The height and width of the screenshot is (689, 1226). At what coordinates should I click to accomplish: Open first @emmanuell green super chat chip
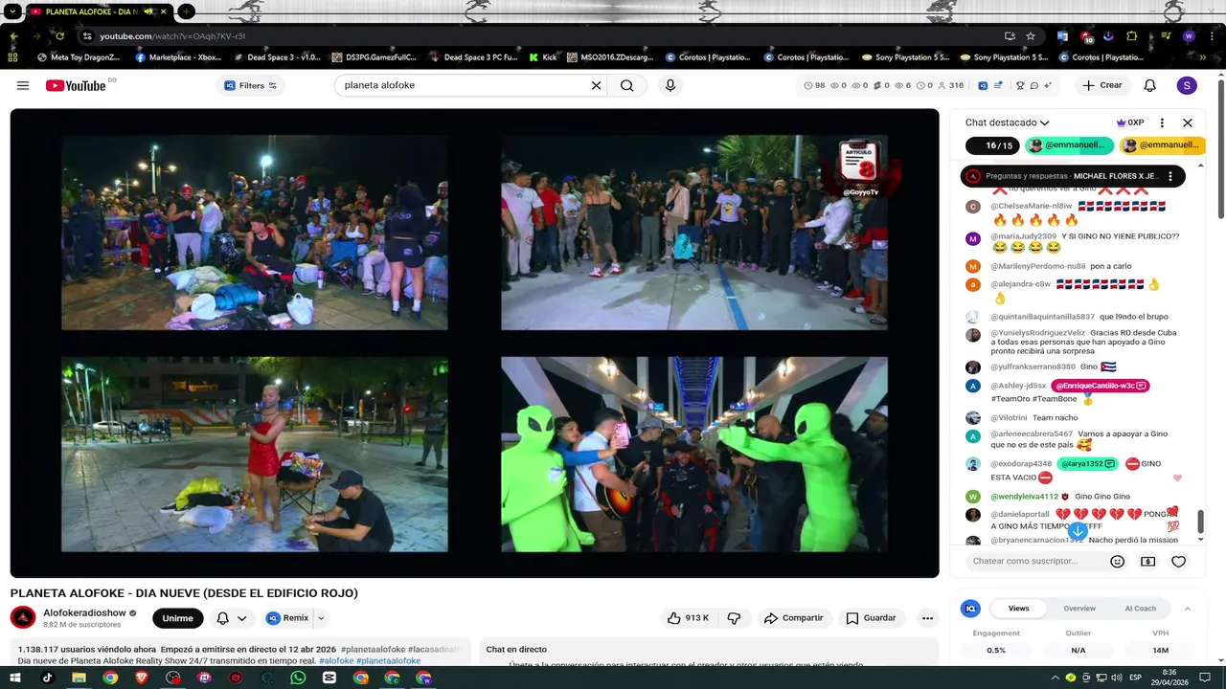[1070, 145]
